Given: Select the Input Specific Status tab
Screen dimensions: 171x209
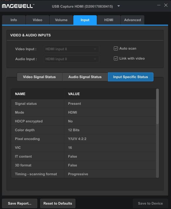Looking at the screenshot, I should (131, 77).
